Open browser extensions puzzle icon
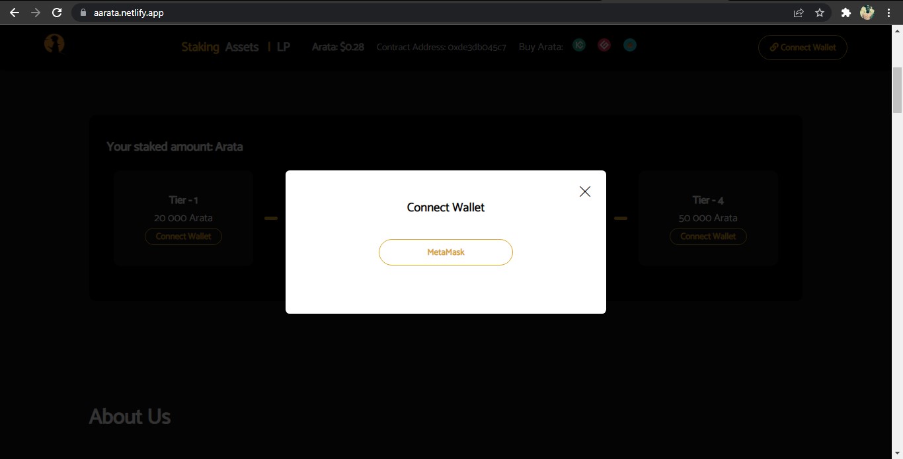 (845, 13)
